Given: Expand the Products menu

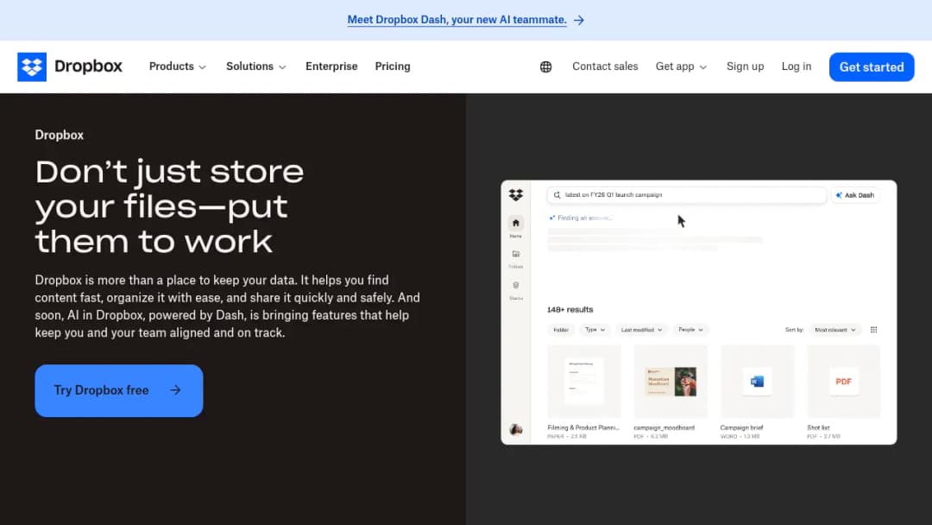Looking at the screenshot, I should (177, 66).
